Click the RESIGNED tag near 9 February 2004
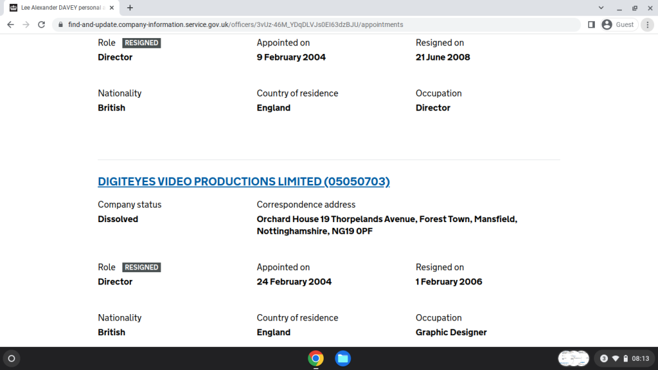This screenshot has height=370, width=658. coord(141,43)
